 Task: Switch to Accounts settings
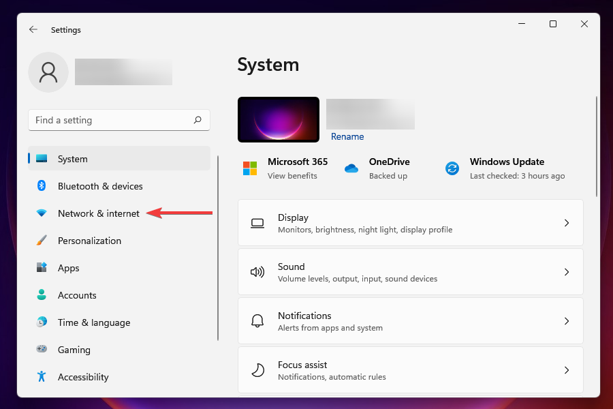click(119, 294)
